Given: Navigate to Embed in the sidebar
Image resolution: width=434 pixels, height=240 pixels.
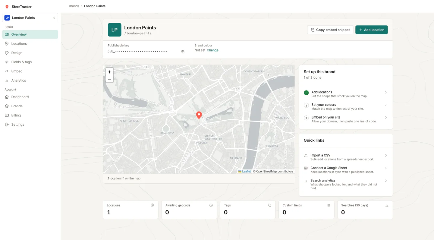Looking at the screenshot, I should click(30, 71).
